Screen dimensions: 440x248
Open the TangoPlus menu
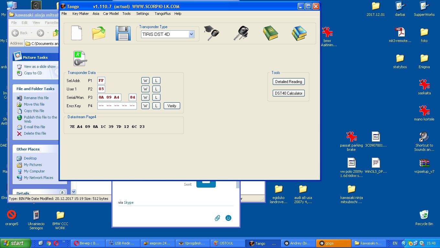click(x=163, y=14)
